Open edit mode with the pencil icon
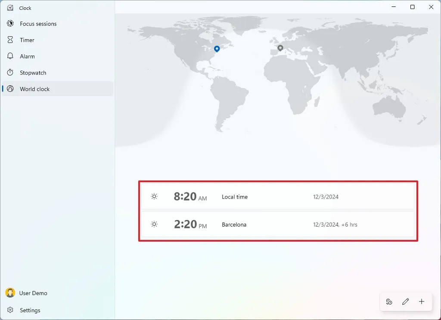Image resolution: width=441 pixels, height=320 pixels. pyautogui.click(x=405, y=301)
